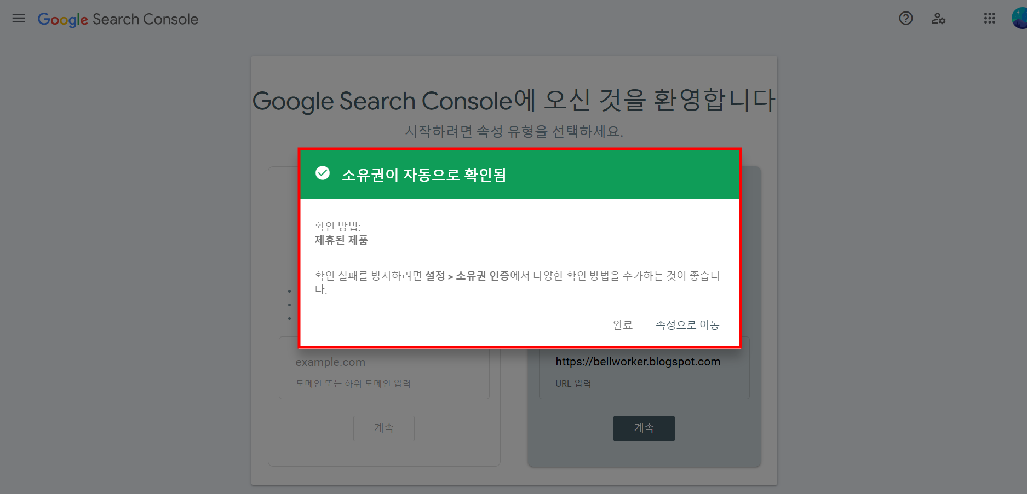Click the example.com domain input field
The height and width of the screenshot is (494, 1027).
pos(384,362)
